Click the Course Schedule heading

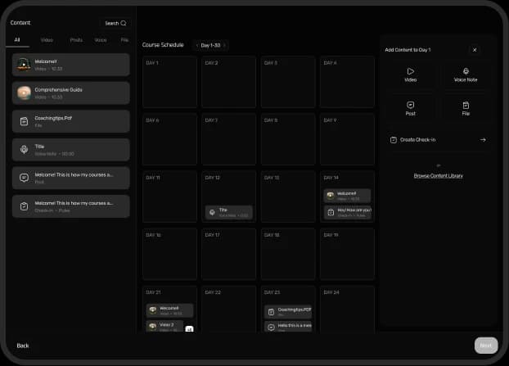click(x=163, y=45)
